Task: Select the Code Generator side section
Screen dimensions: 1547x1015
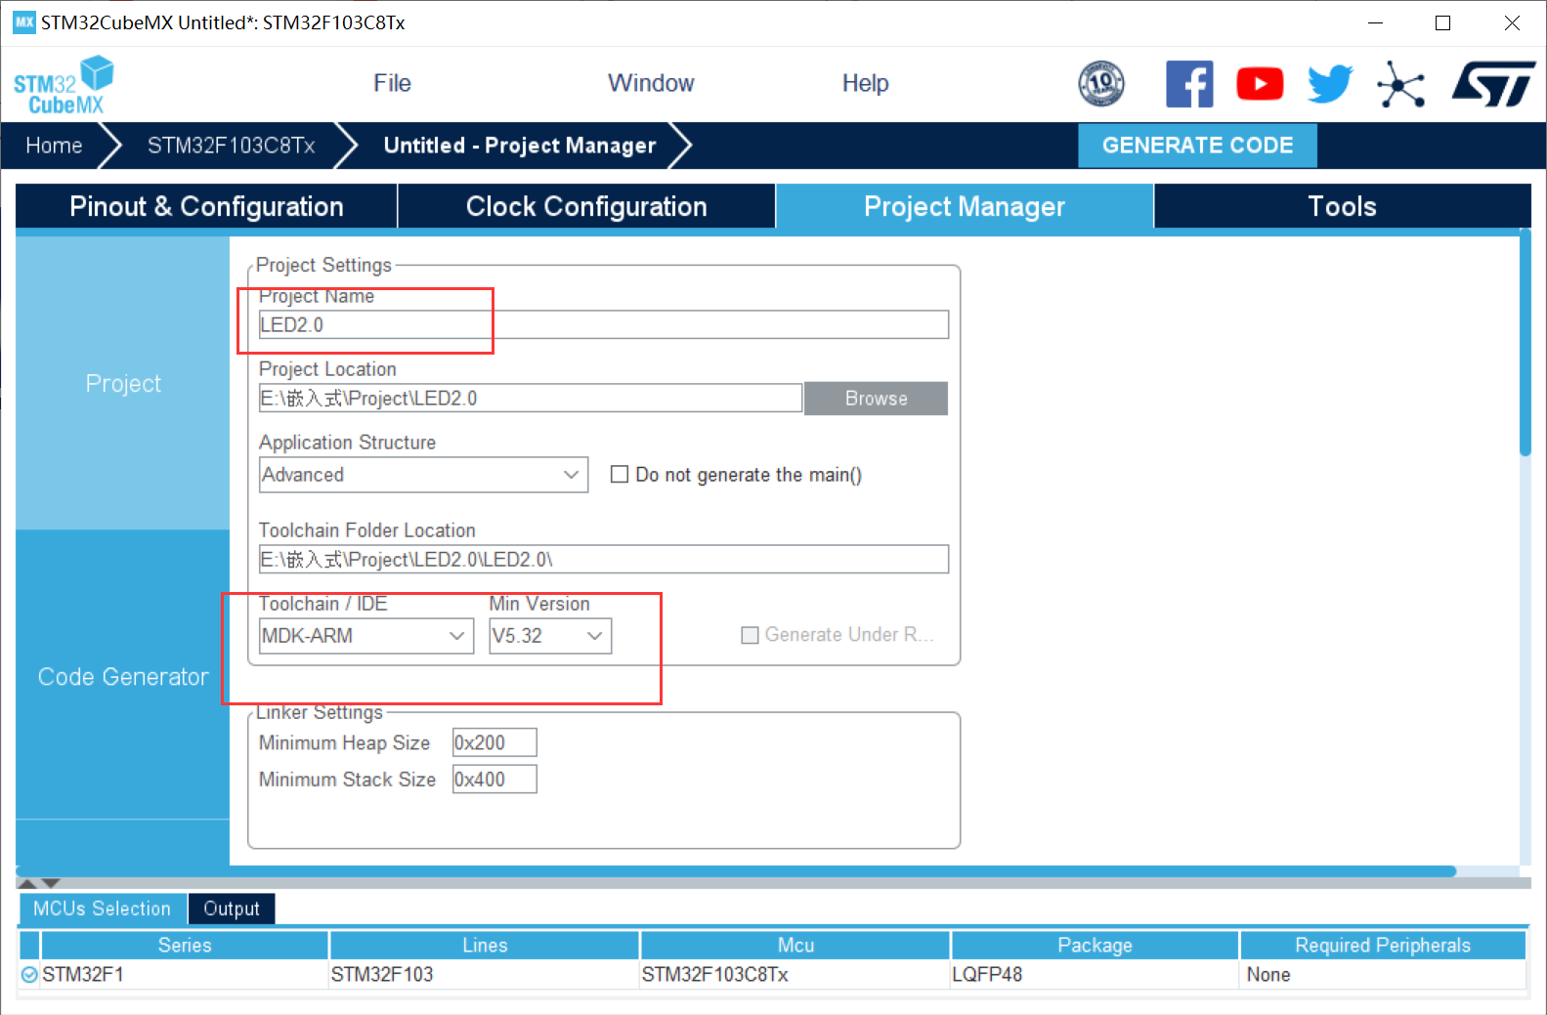Action: (123, 676)
